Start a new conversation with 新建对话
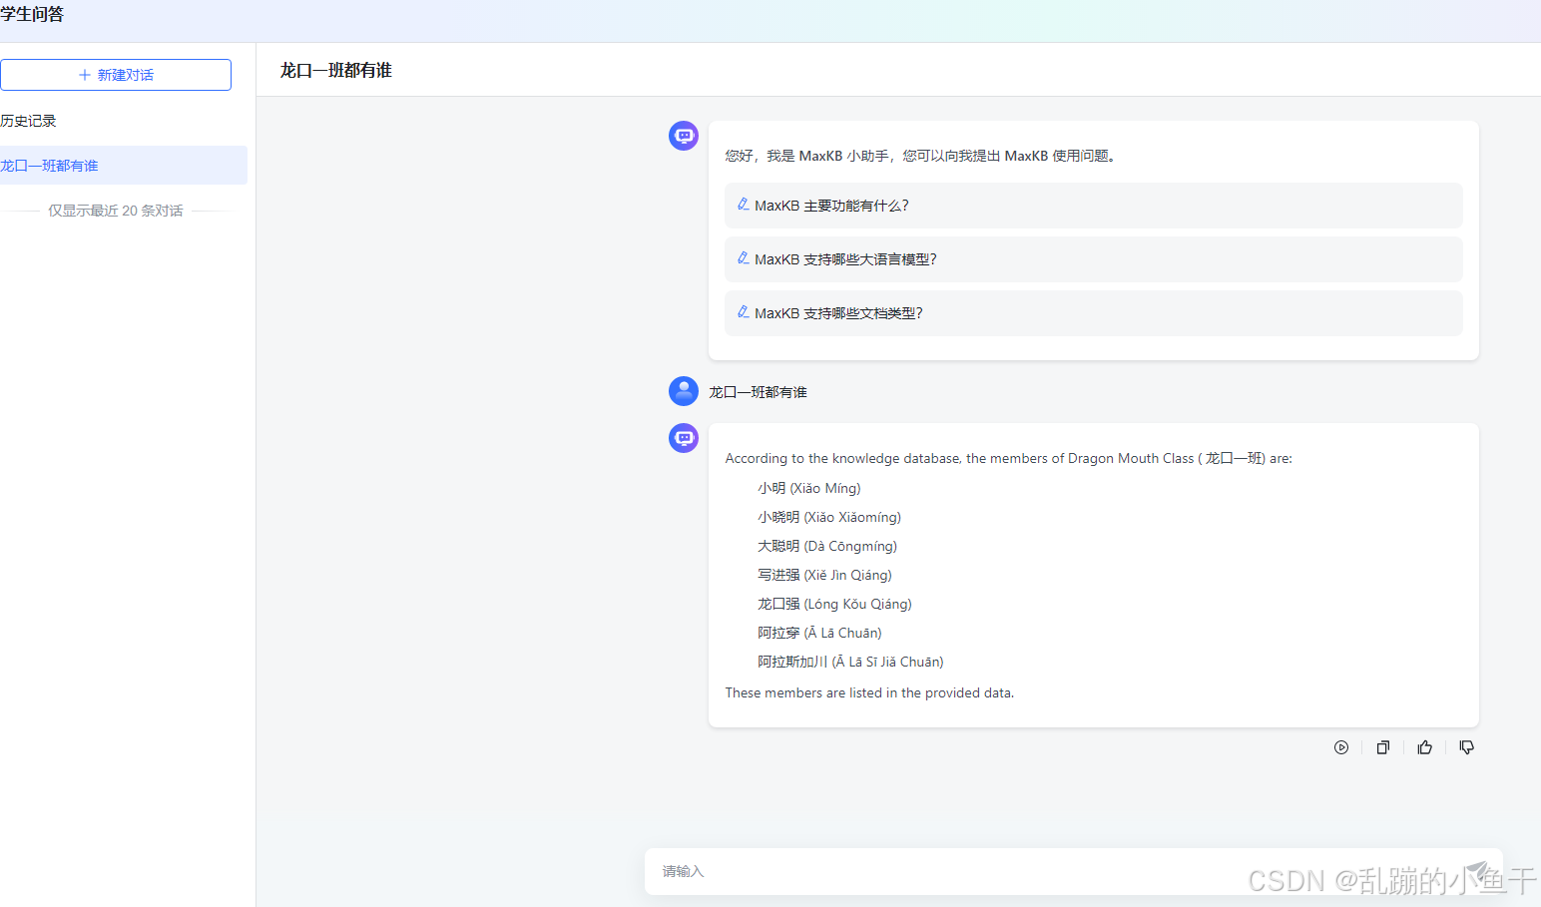1541x907 pixels. click(116, 75)
